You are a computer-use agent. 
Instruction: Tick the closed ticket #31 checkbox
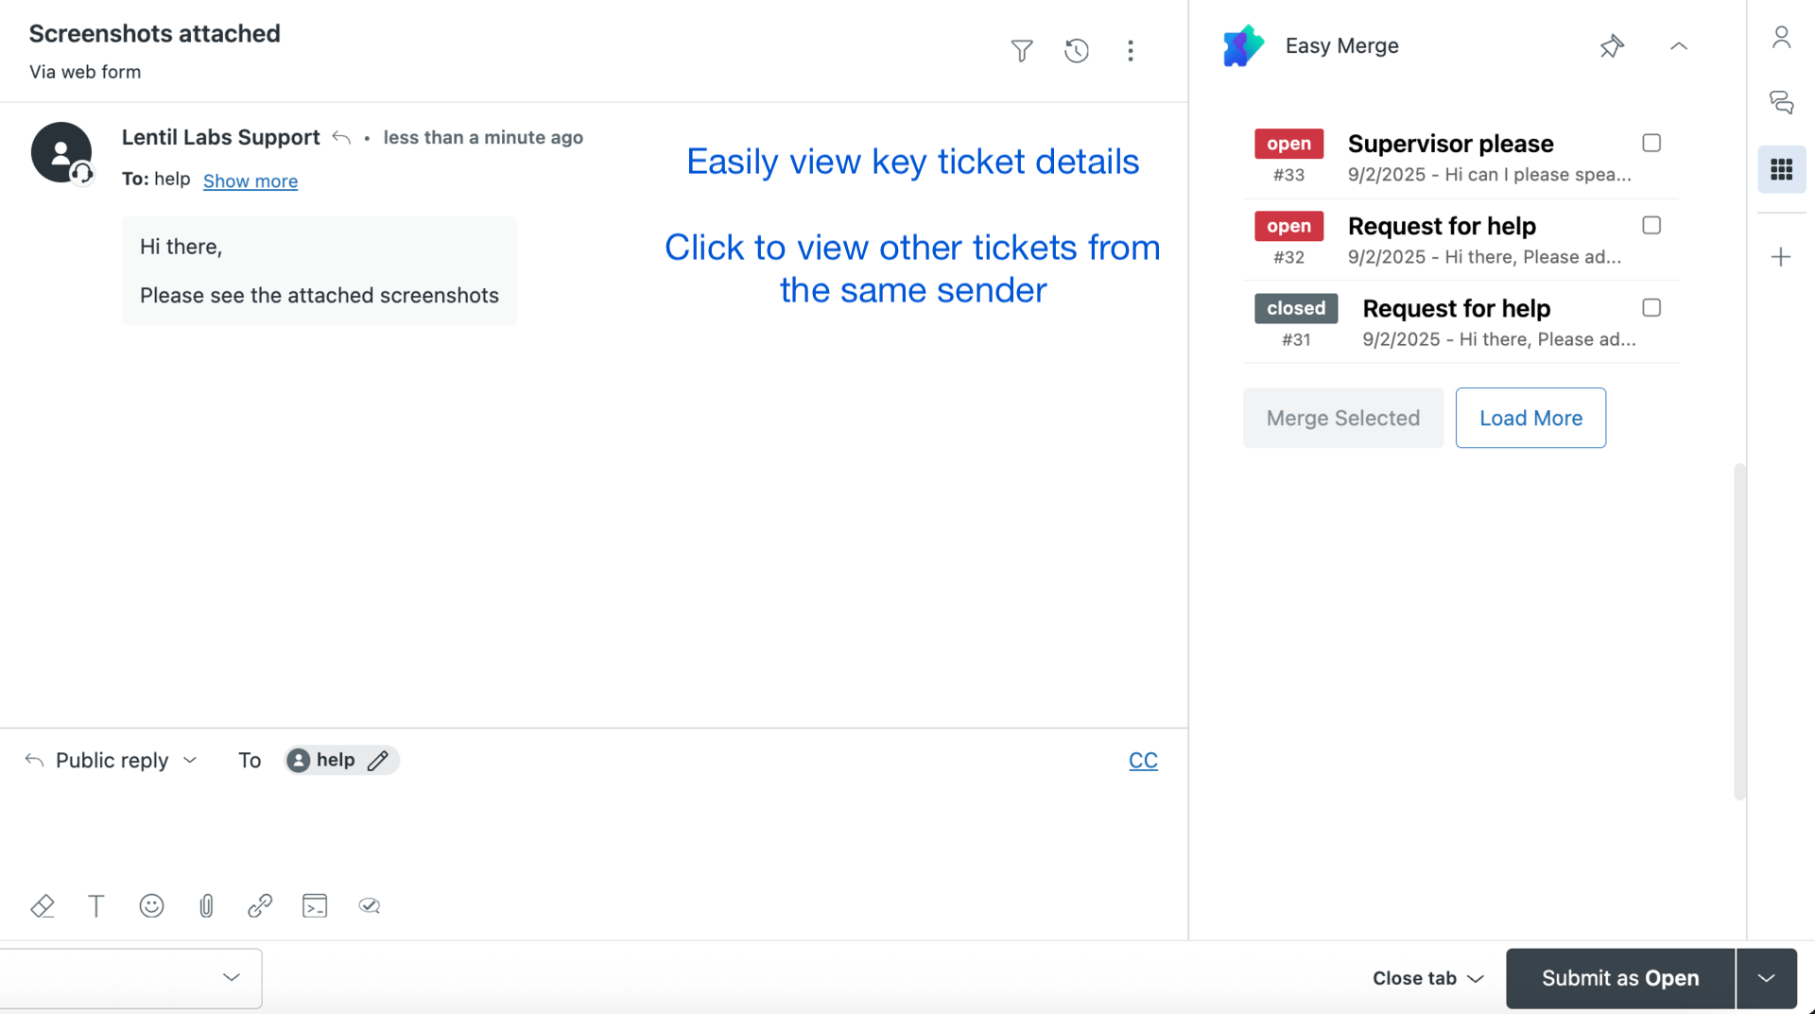pyautogui.click(x=1651, y=307)
